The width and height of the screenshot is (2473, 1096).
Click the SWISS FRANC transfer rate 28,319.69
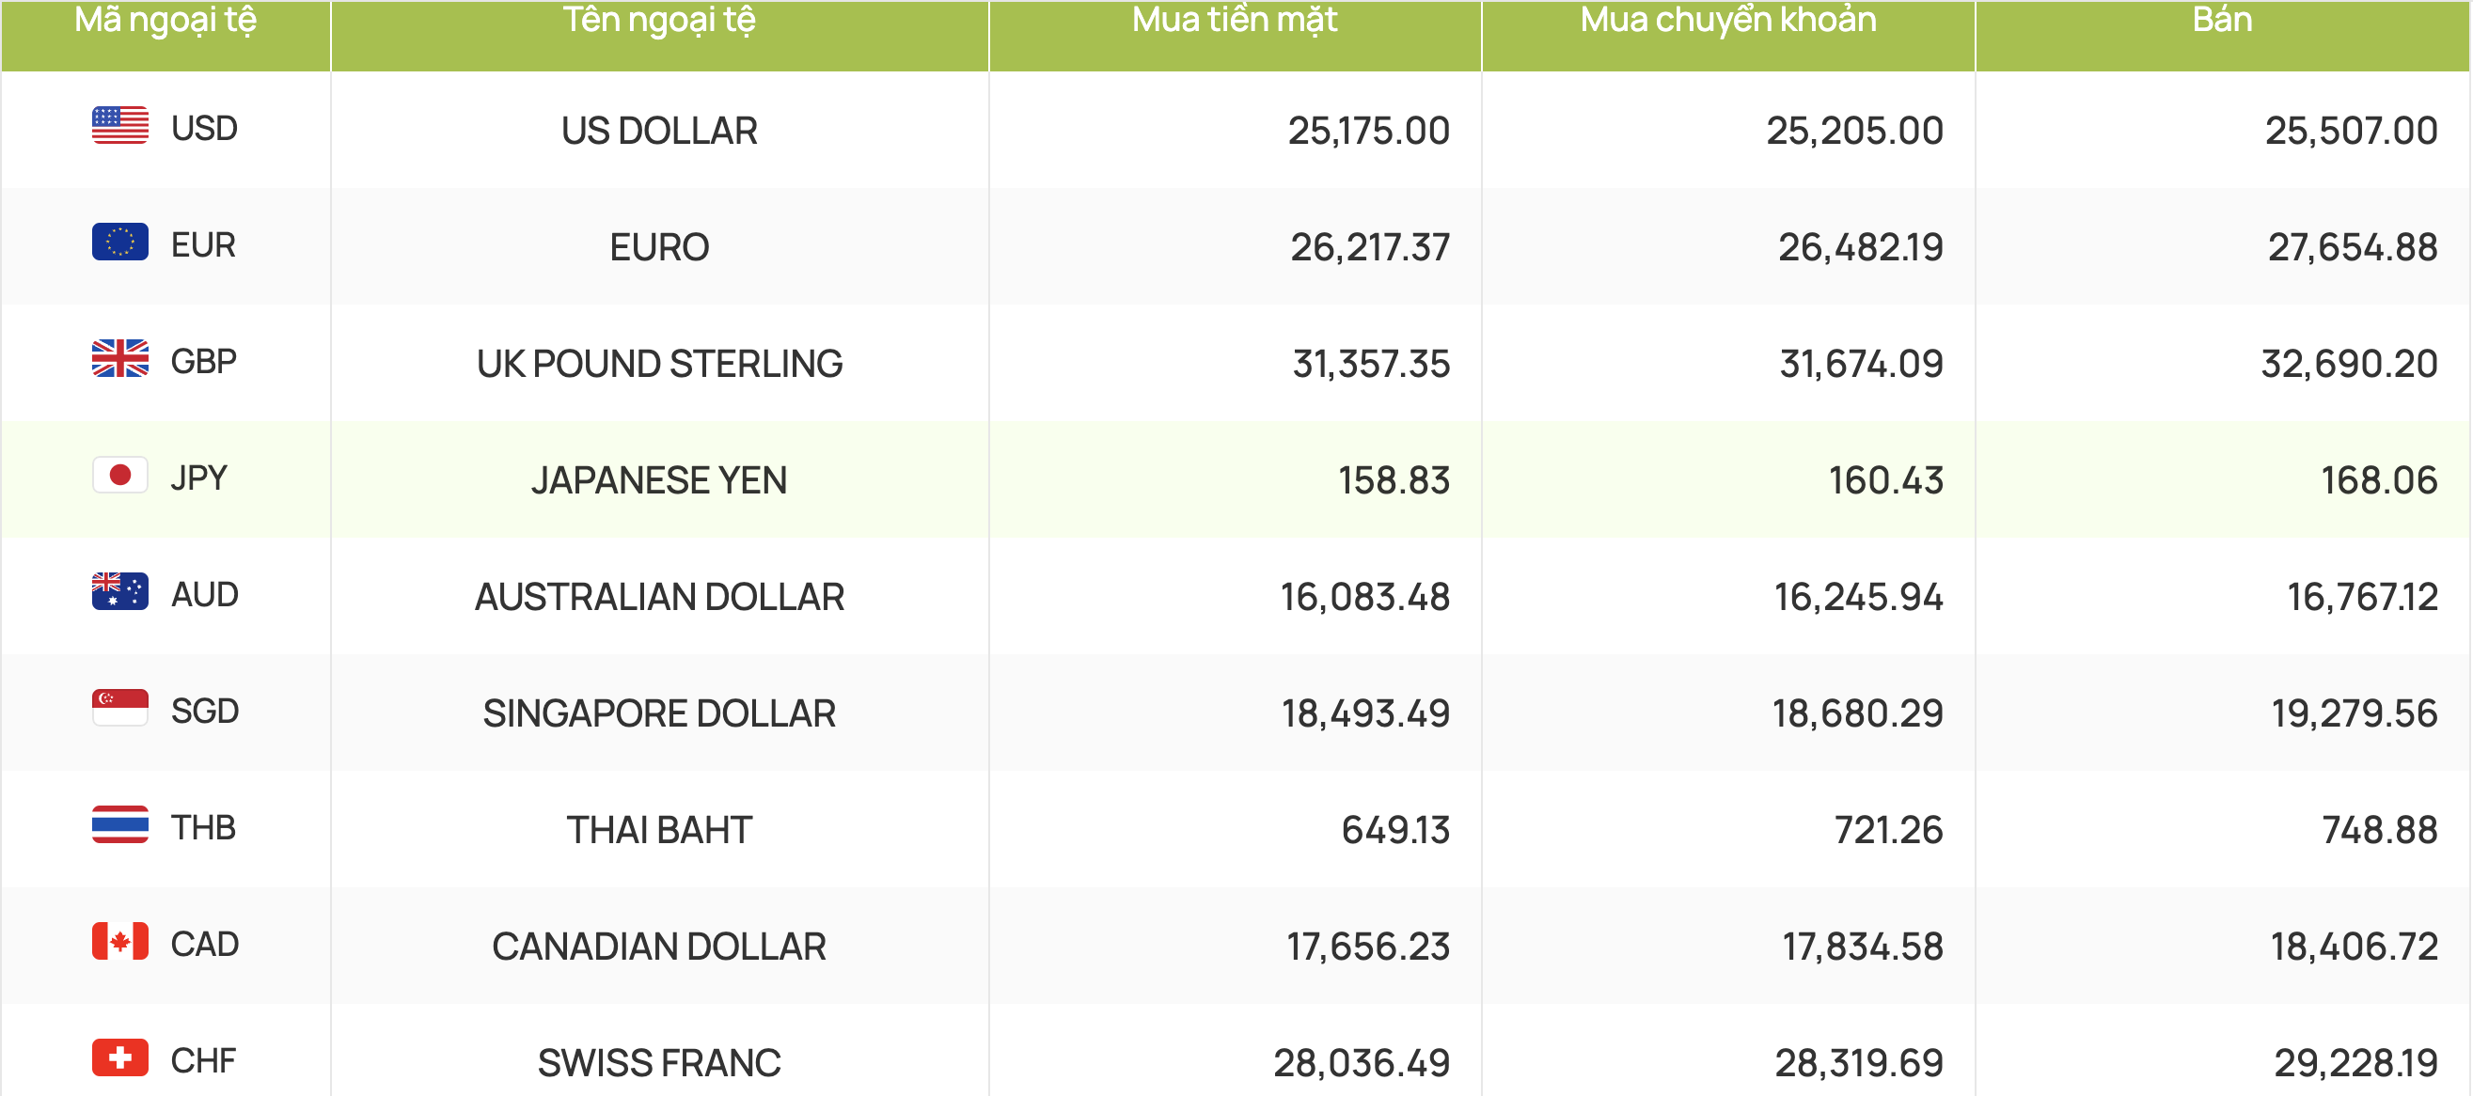pyautogui.click(x=1859, y=1063)
